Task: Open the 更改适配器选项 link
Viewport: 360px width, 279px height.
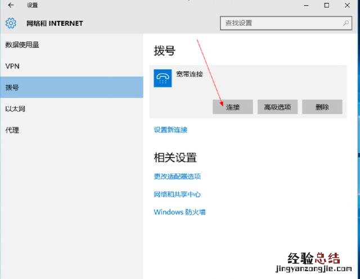Action: (177, 176)
